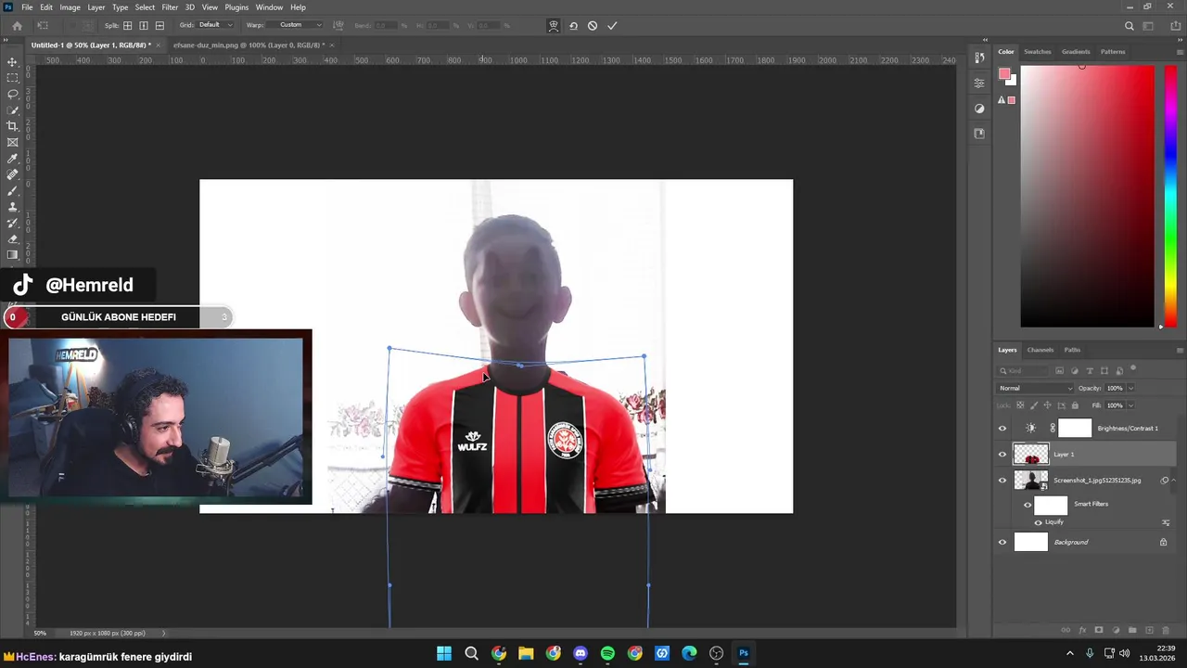
Task: Hide the Brightness/Contrast 1 layer
Action: 1002,429
